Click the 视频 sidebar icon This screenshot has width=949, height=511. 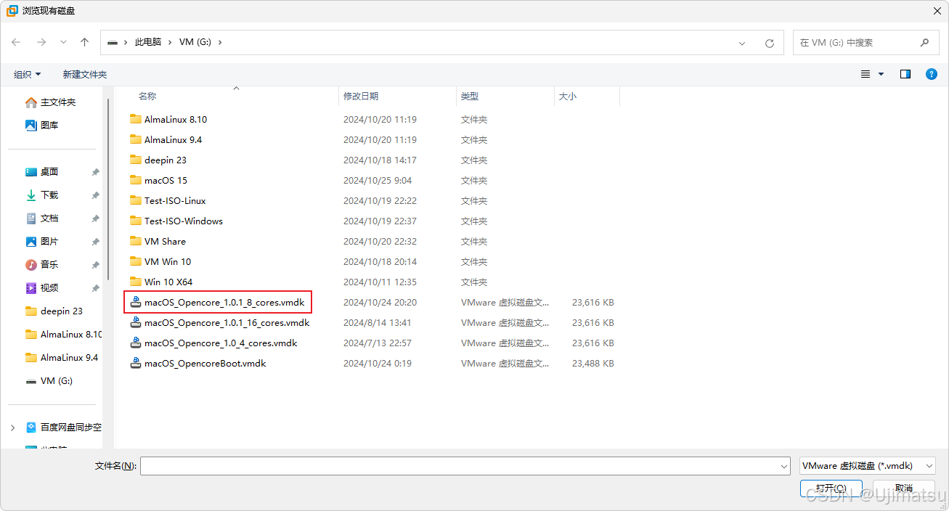point(31,288)
